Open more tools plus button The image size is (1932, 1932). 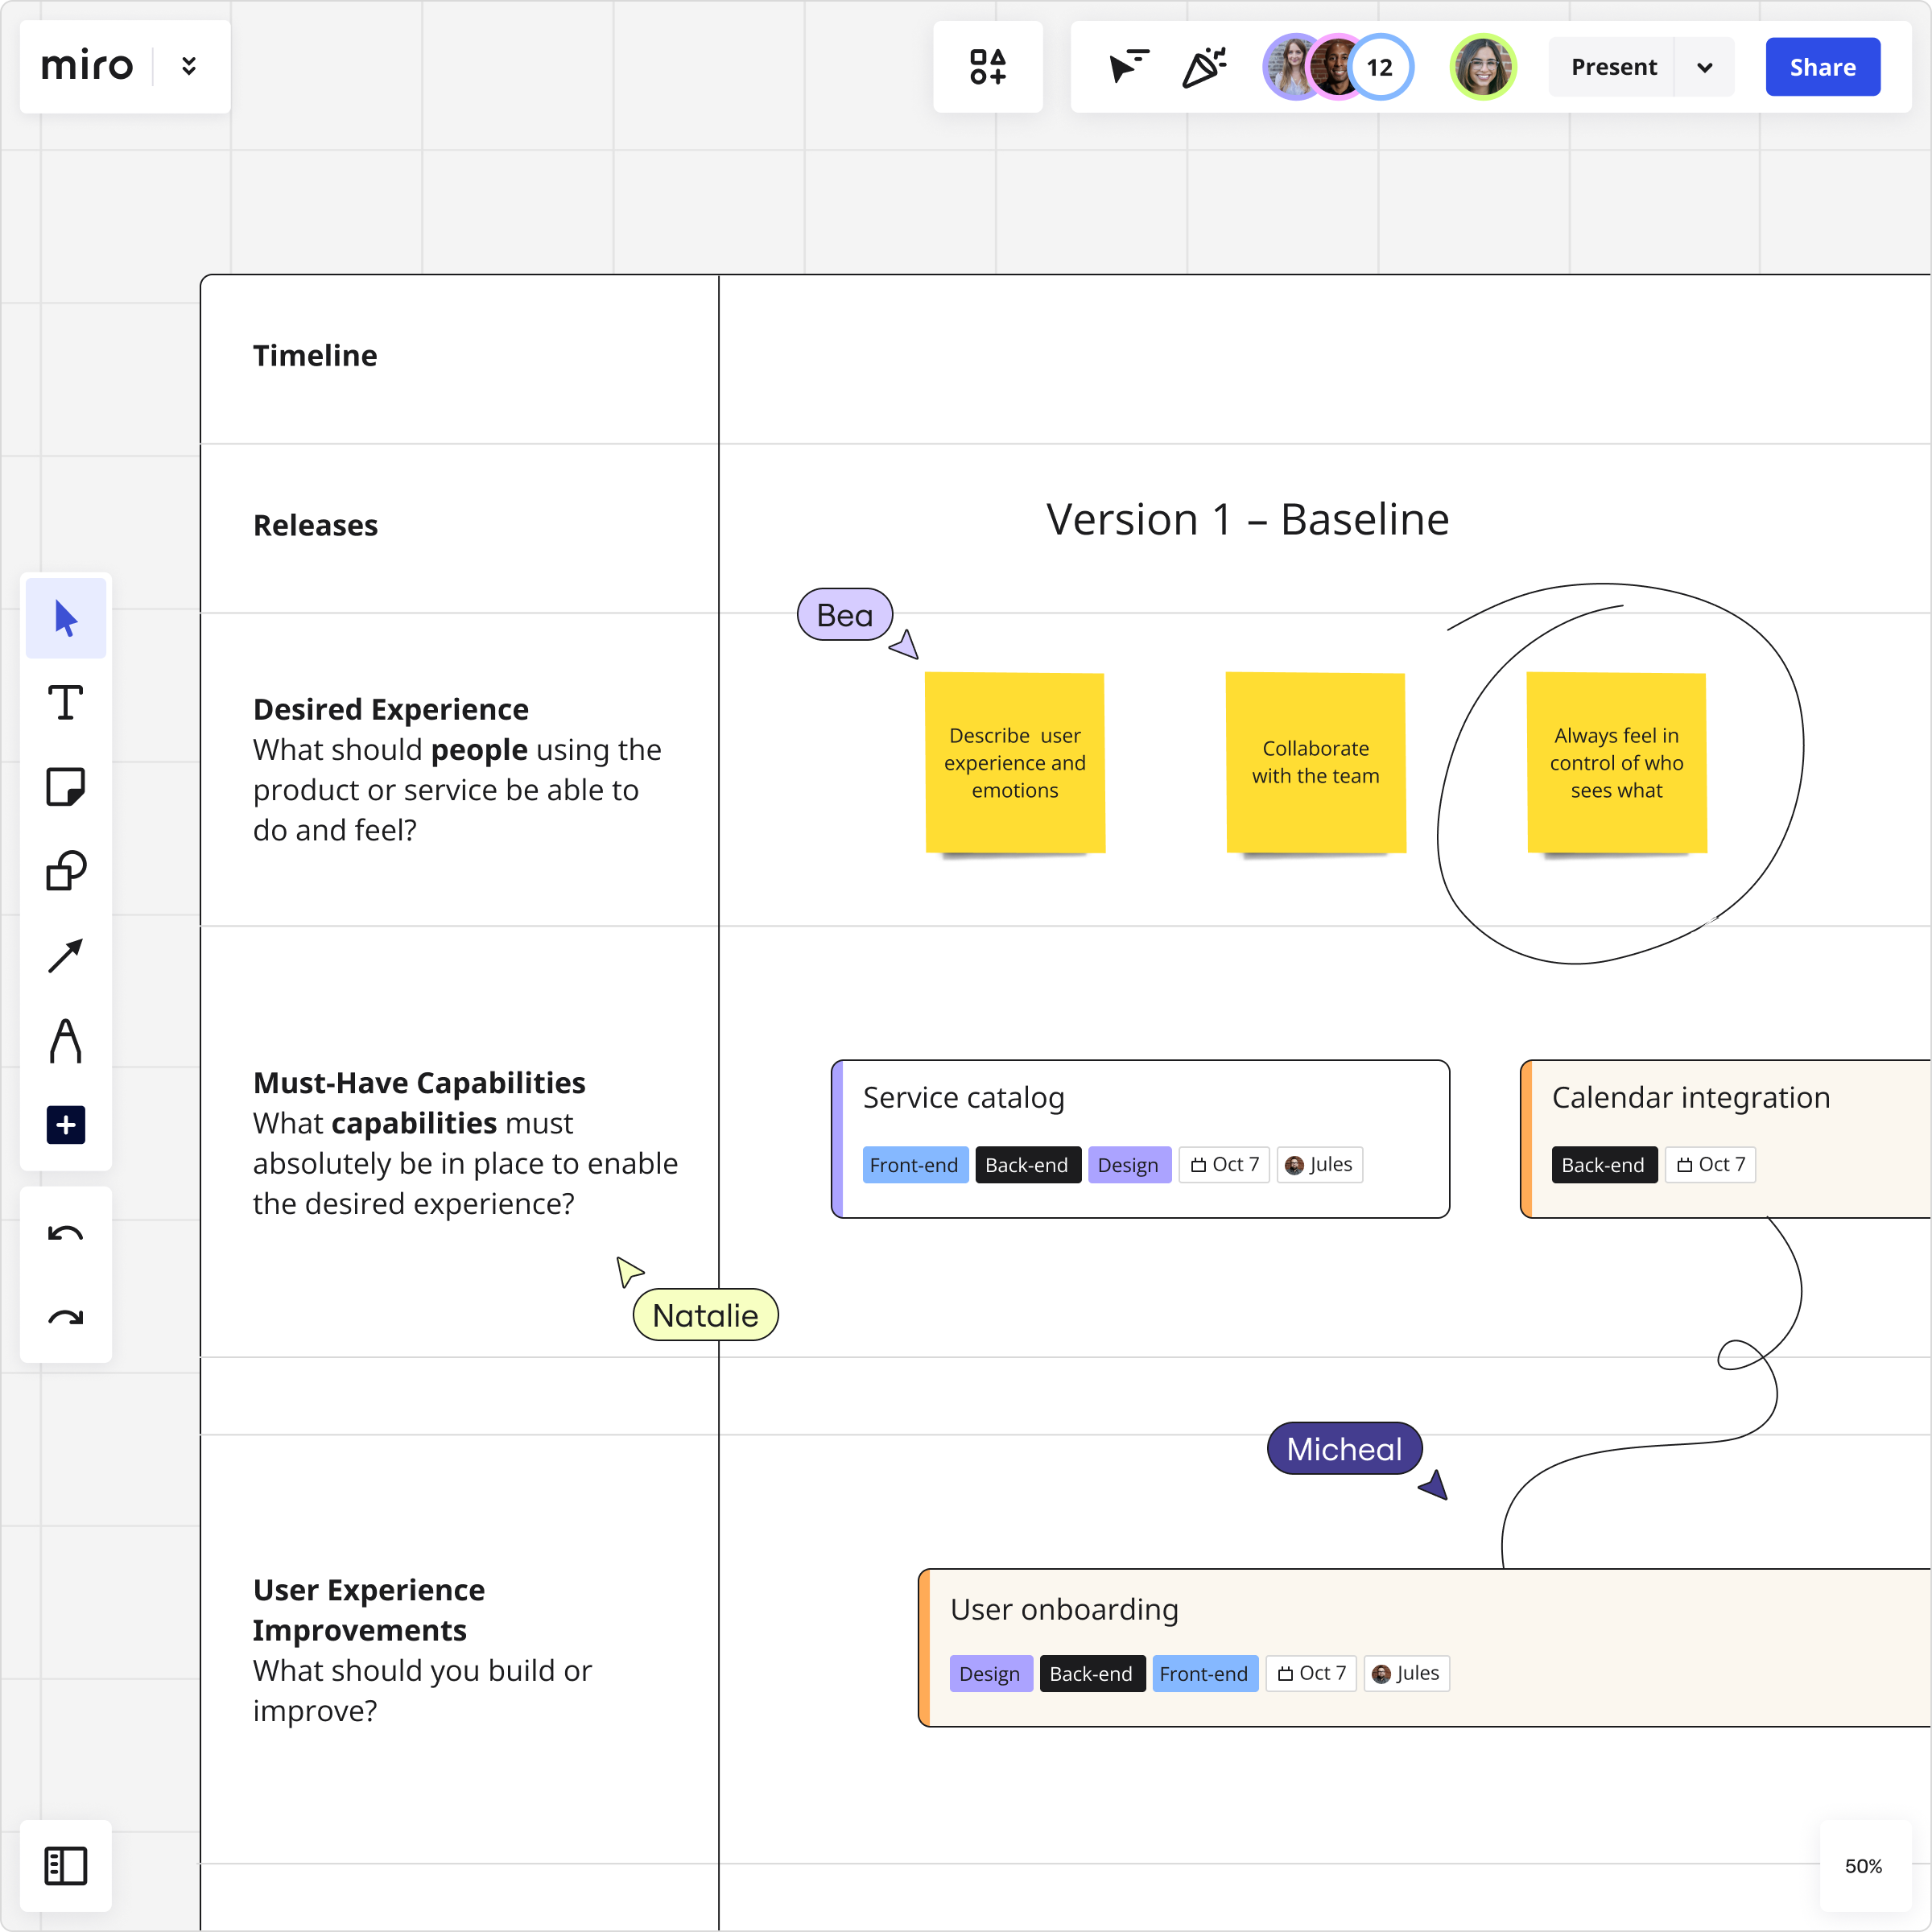click(66, 1125)
